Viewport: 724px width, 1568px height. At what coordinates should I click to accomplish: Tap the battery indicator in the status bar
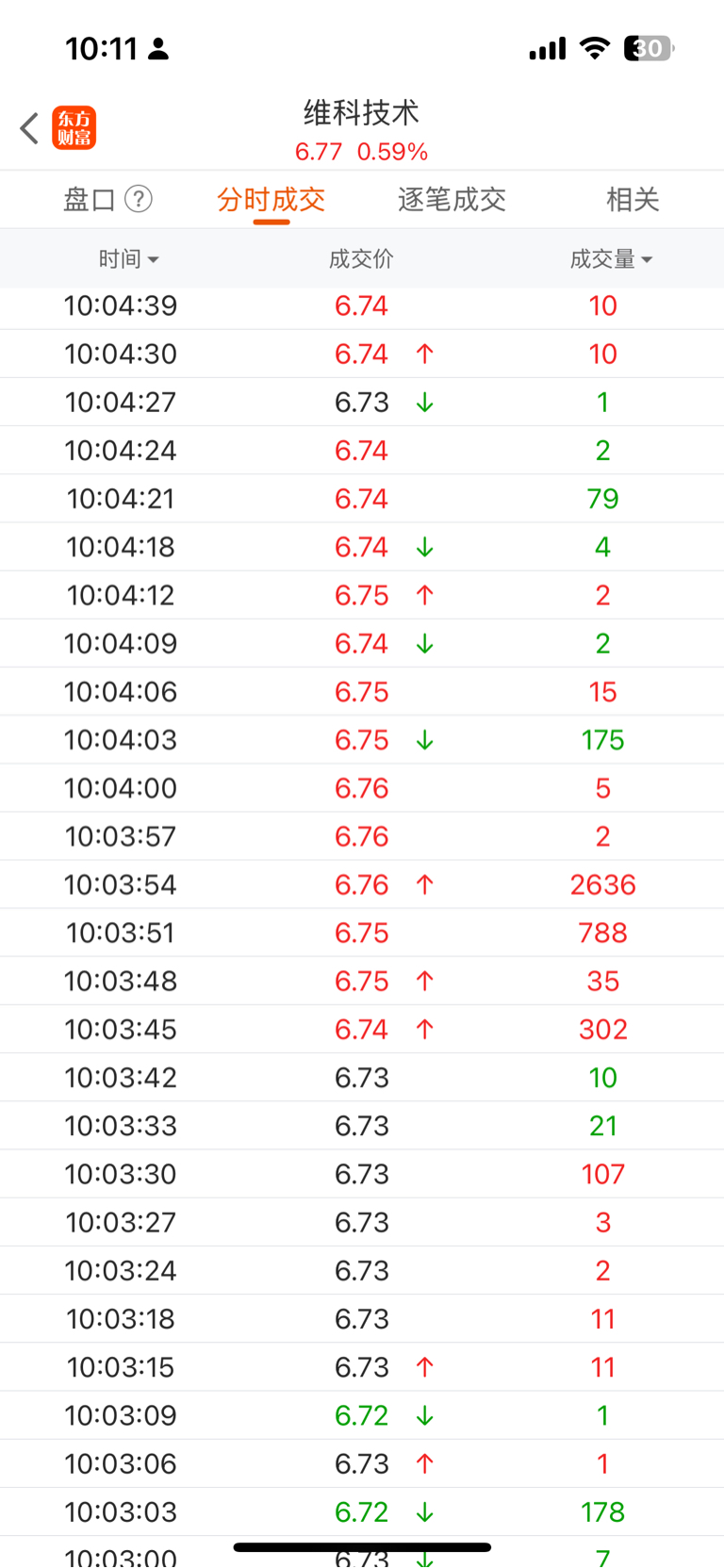click(x=650, y=48)
